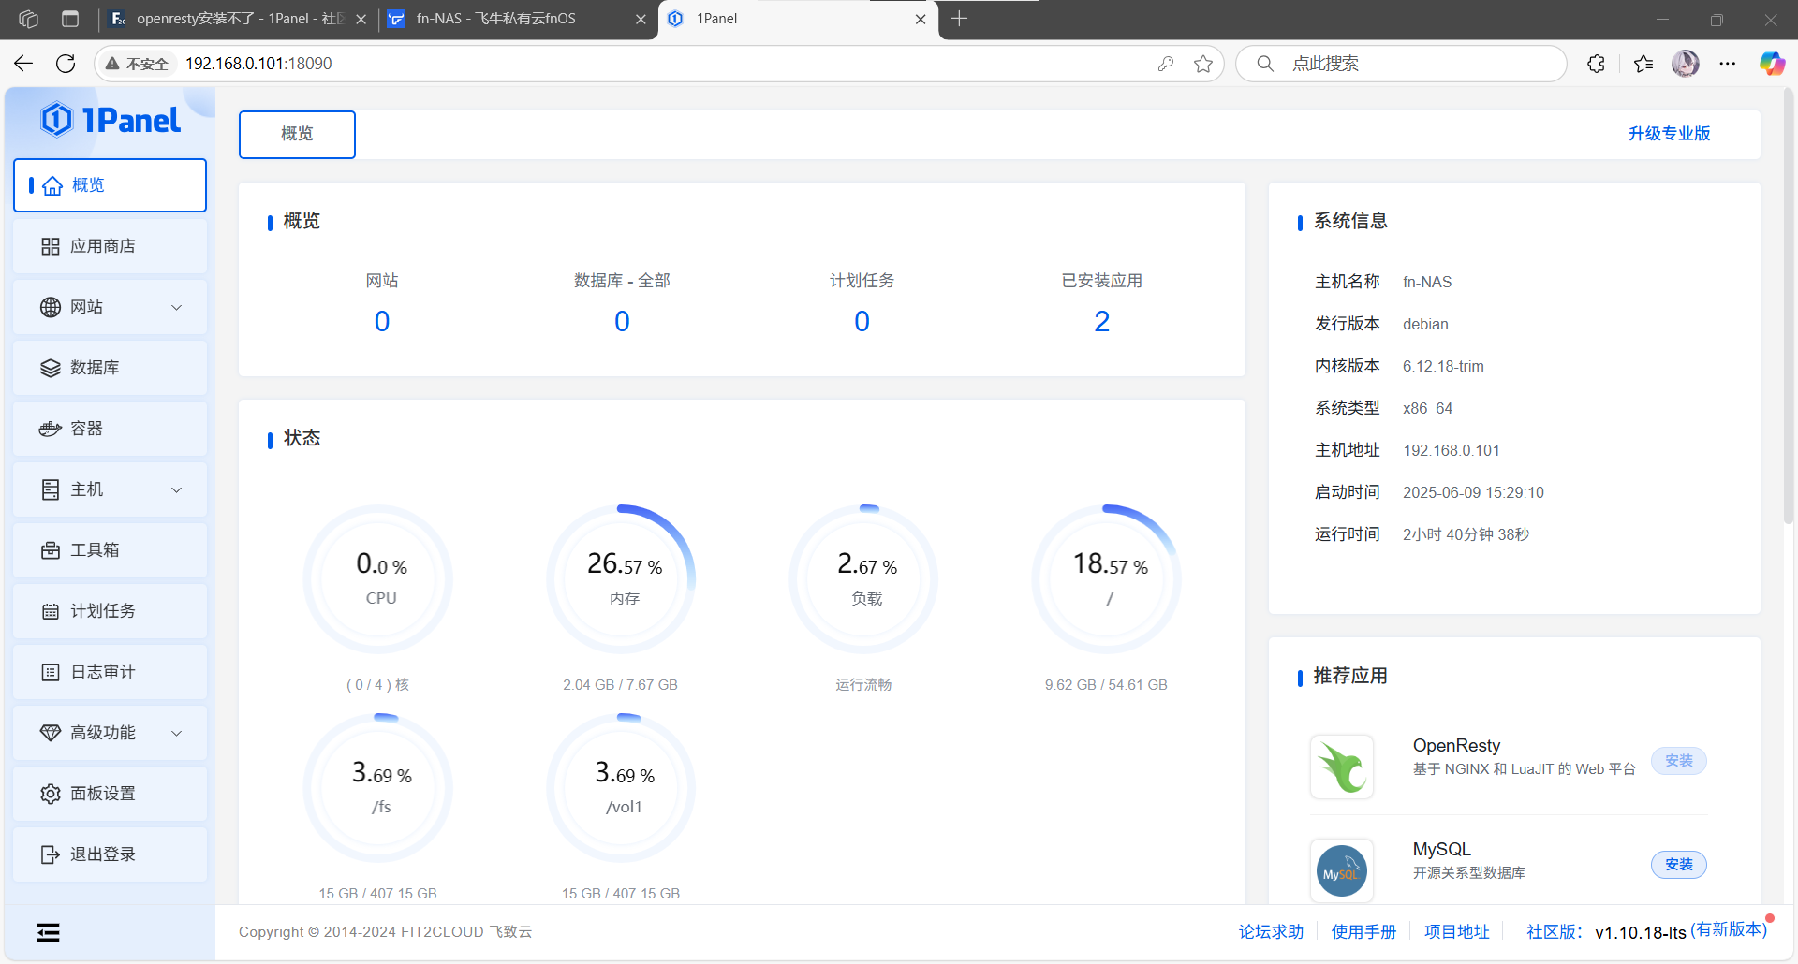1798x964 pixels.
Task: Click the 点此搜索 browser search box
Action: tap(1401, 64)
